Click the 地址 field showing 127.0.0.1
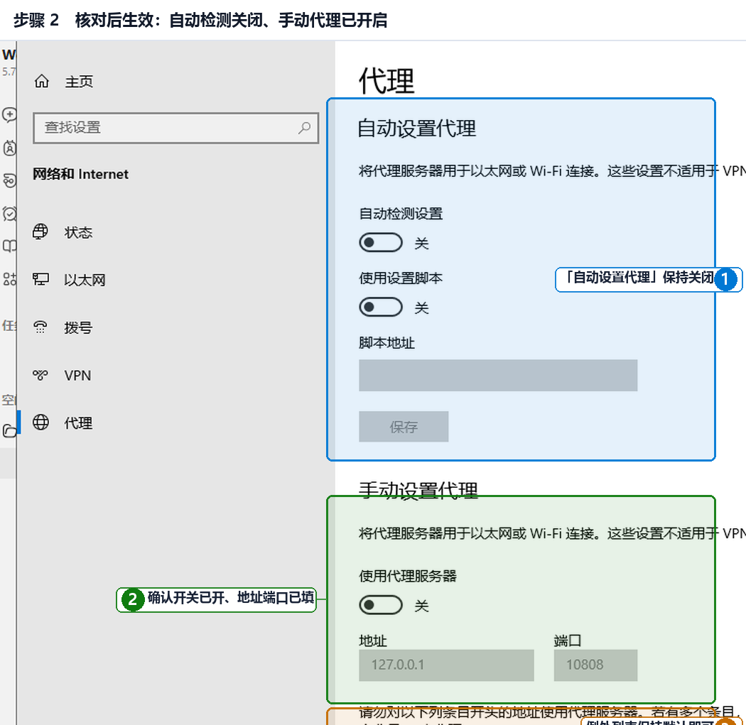This screenshot has height=725, width=746. coord(446,665)
